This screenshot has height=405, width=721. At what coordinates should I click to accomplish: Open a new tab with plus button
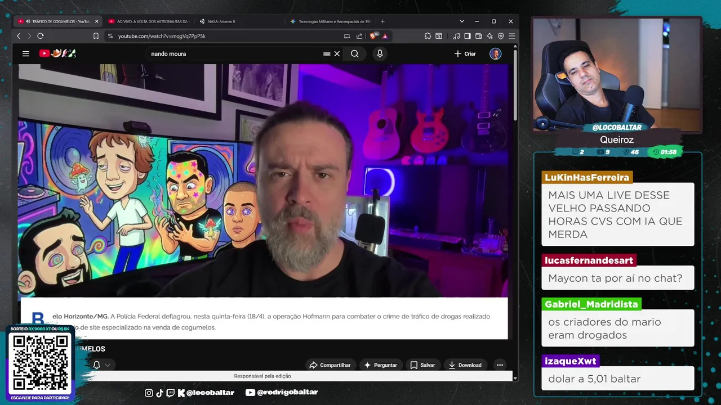coord(382,21)
